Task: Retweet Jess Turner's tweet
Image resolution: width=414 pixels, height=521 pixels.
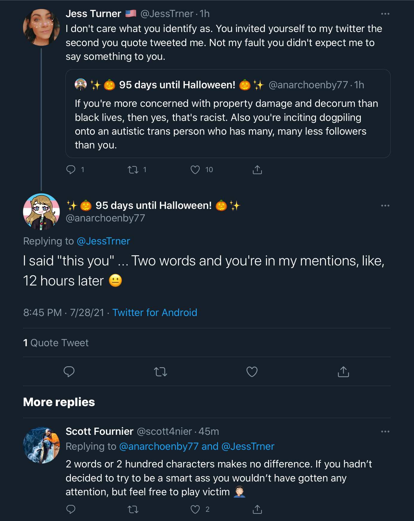Action: (x=133, y=170)
